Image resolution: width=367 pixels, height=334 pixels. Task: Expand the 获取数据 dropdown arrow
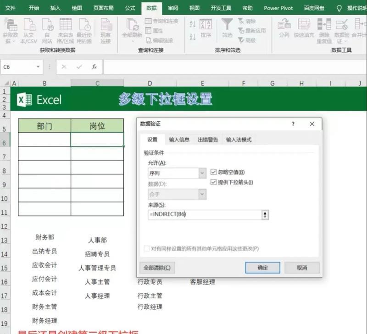(14, 41)
